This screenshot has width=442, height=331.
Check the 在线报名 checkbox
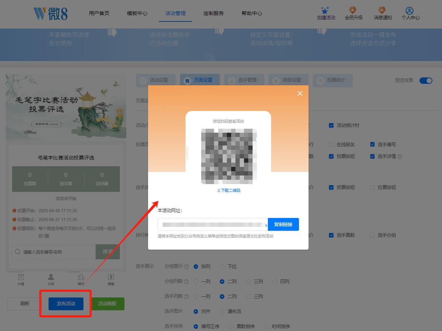tap(331, 145)
